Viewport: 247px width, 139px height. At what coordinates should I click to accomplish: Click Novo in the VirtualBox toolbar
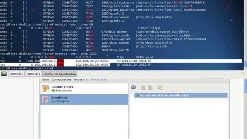click(45, 80)
